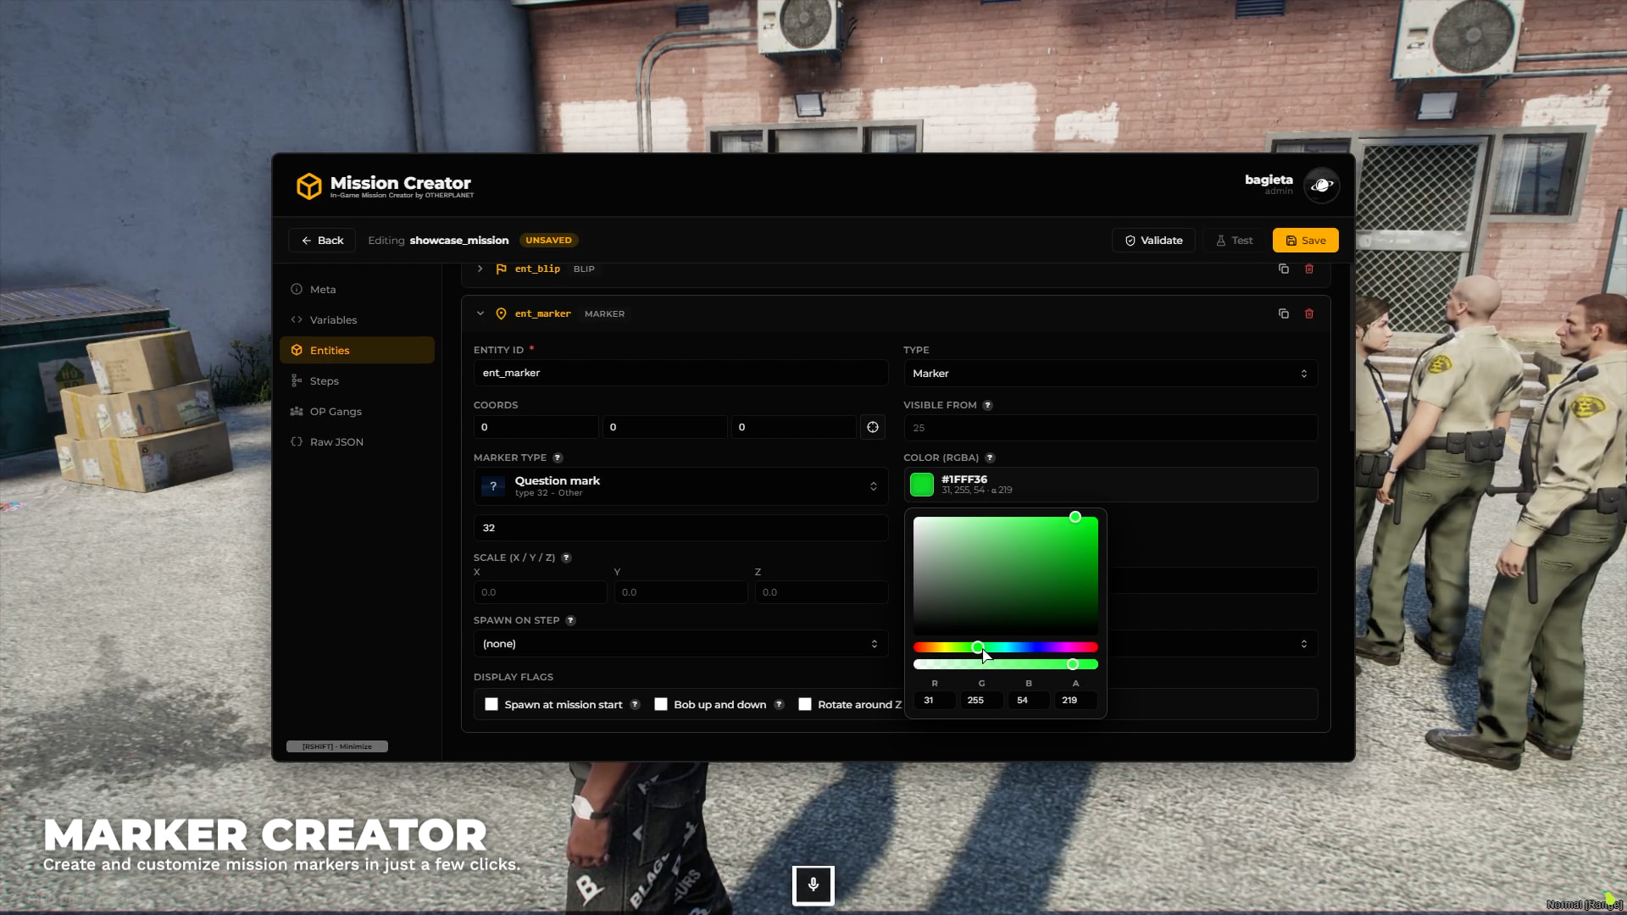
Task: Duplicate the ent_blip entity
Action: 1284,269
